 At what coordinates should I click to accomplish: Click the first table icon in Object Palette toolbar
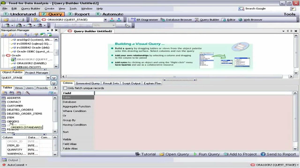(x=5, y=93)
